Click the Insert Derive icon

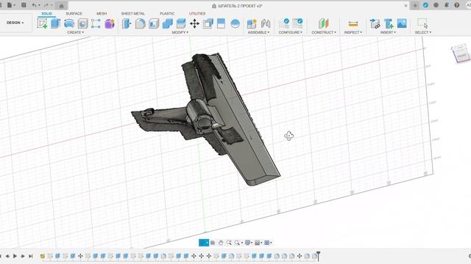375,23
